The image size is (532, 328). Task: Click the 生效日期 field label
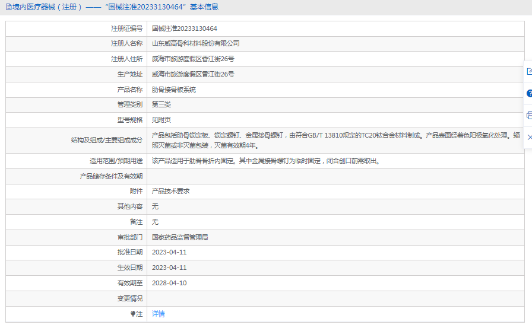pyautogui.click(x=130, y=268)
